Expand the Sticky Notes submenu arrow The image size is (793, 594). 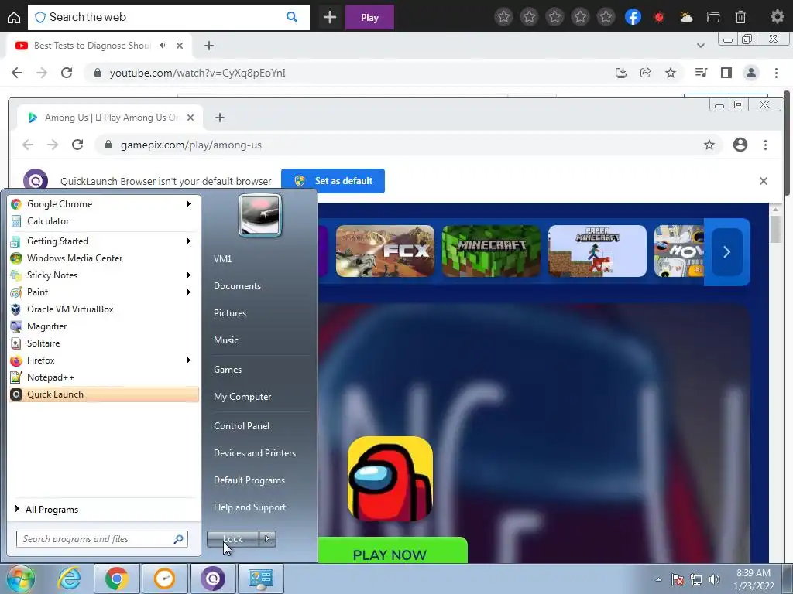click(x=189, y=275)
